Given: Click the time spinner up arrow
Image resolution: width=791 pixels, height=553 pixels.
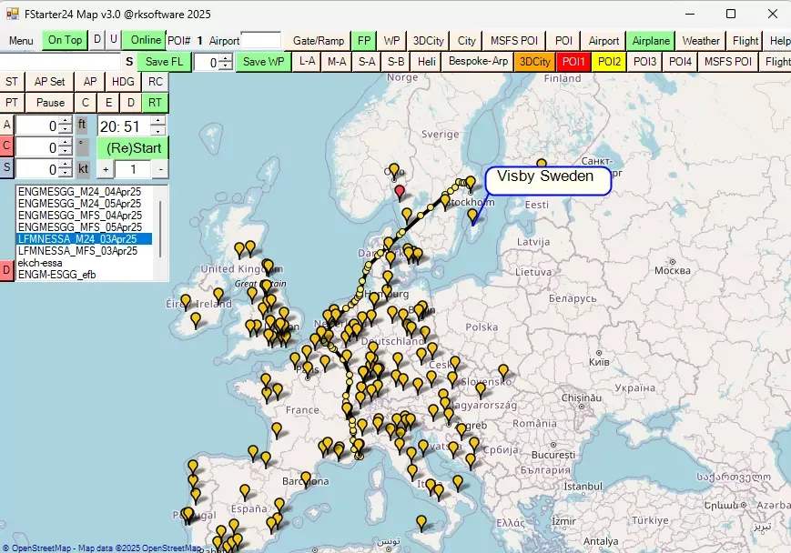Looking at the screenshot, I should (157, 121).
